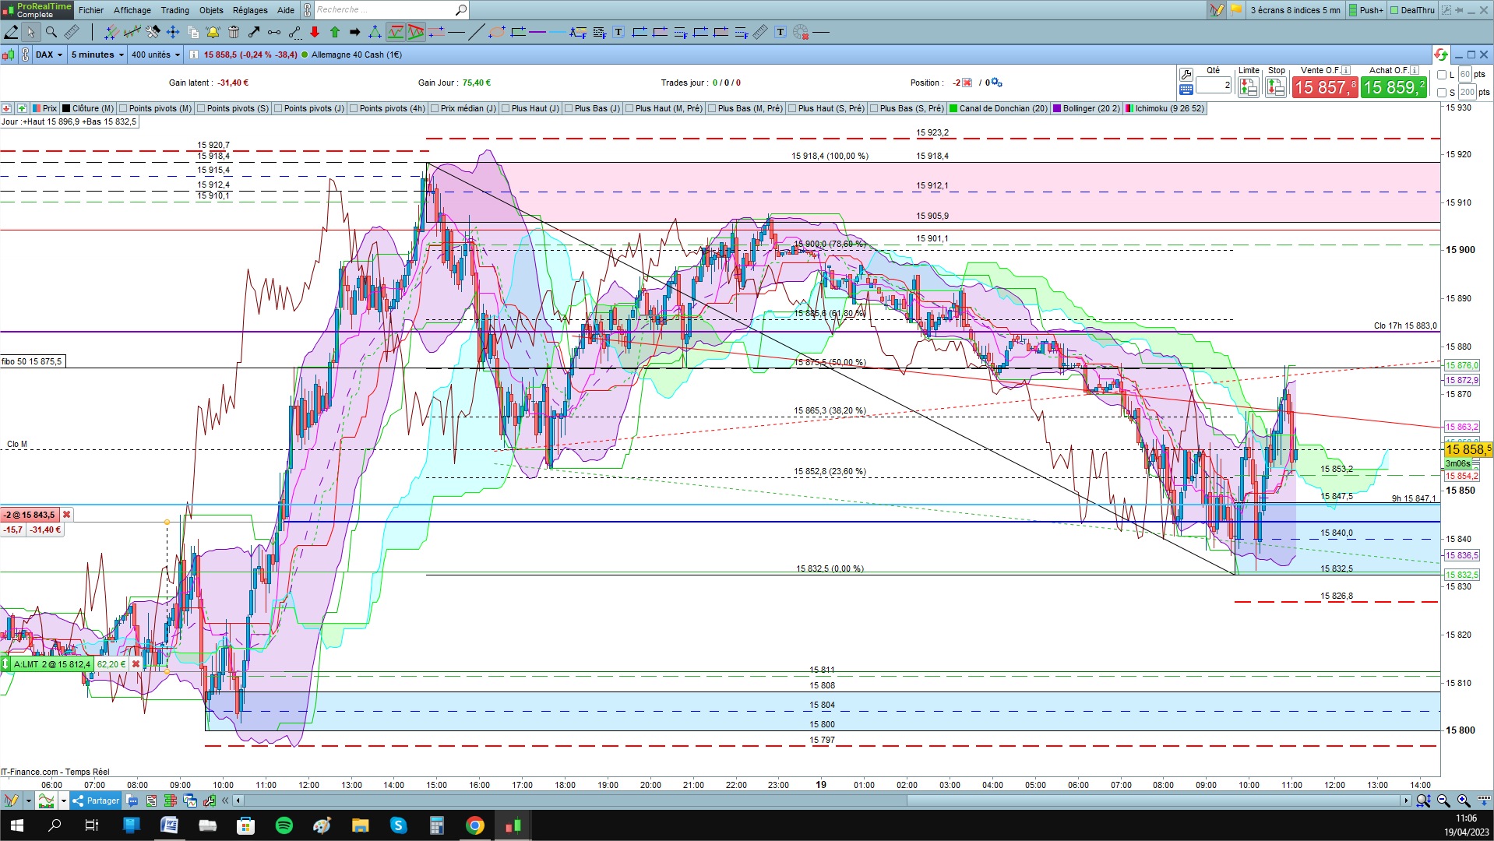Image resolution: width=1494 pixels, height=841 pixels.
Task: Open the Trading menu
Action: point(174,10)
